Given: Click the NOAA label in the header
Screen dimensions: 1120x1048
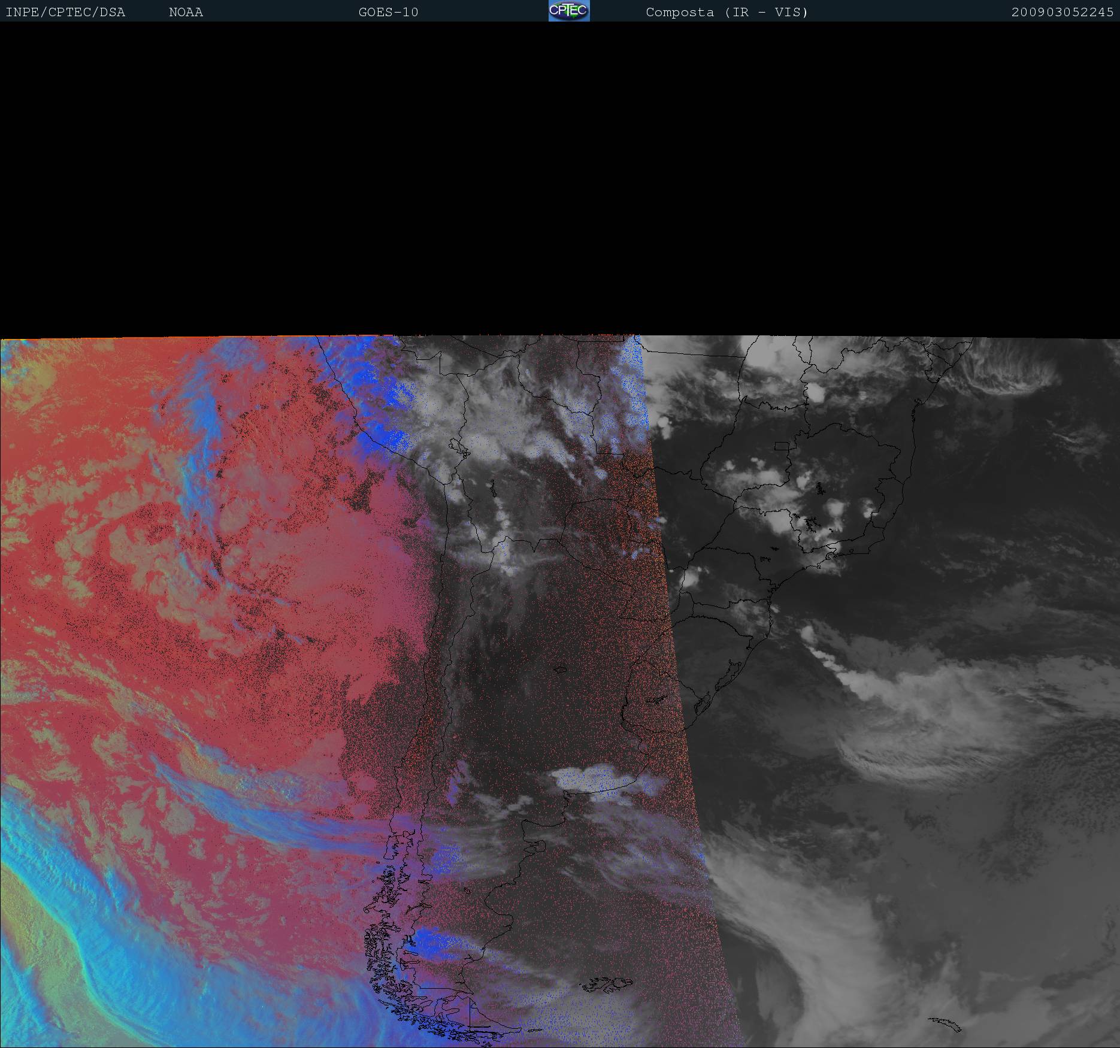Looking at the screenshot, I should [186, 12].
